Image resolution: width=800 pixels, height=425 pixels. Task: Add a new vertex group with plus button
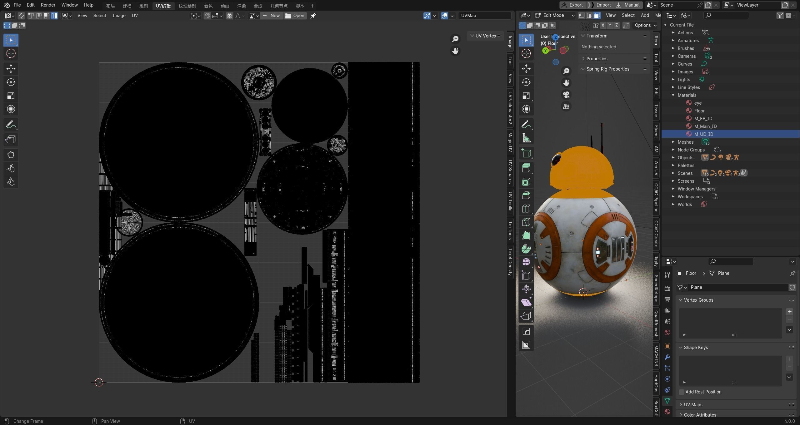click(790, 312)
